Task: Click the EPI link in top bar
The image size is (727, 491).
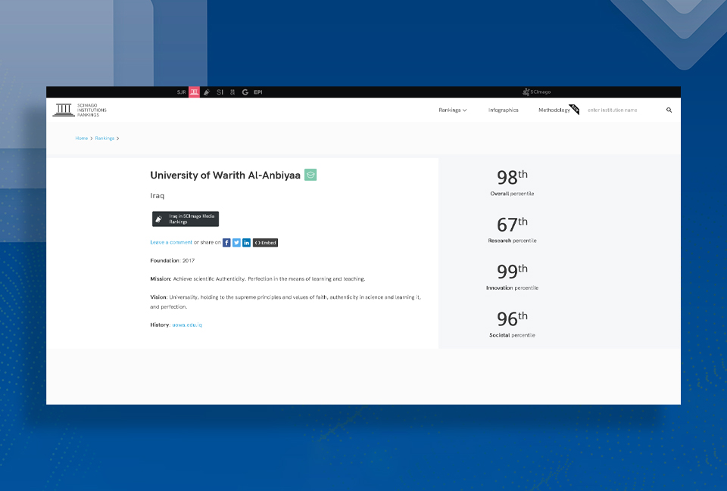Action: [258, 92]
